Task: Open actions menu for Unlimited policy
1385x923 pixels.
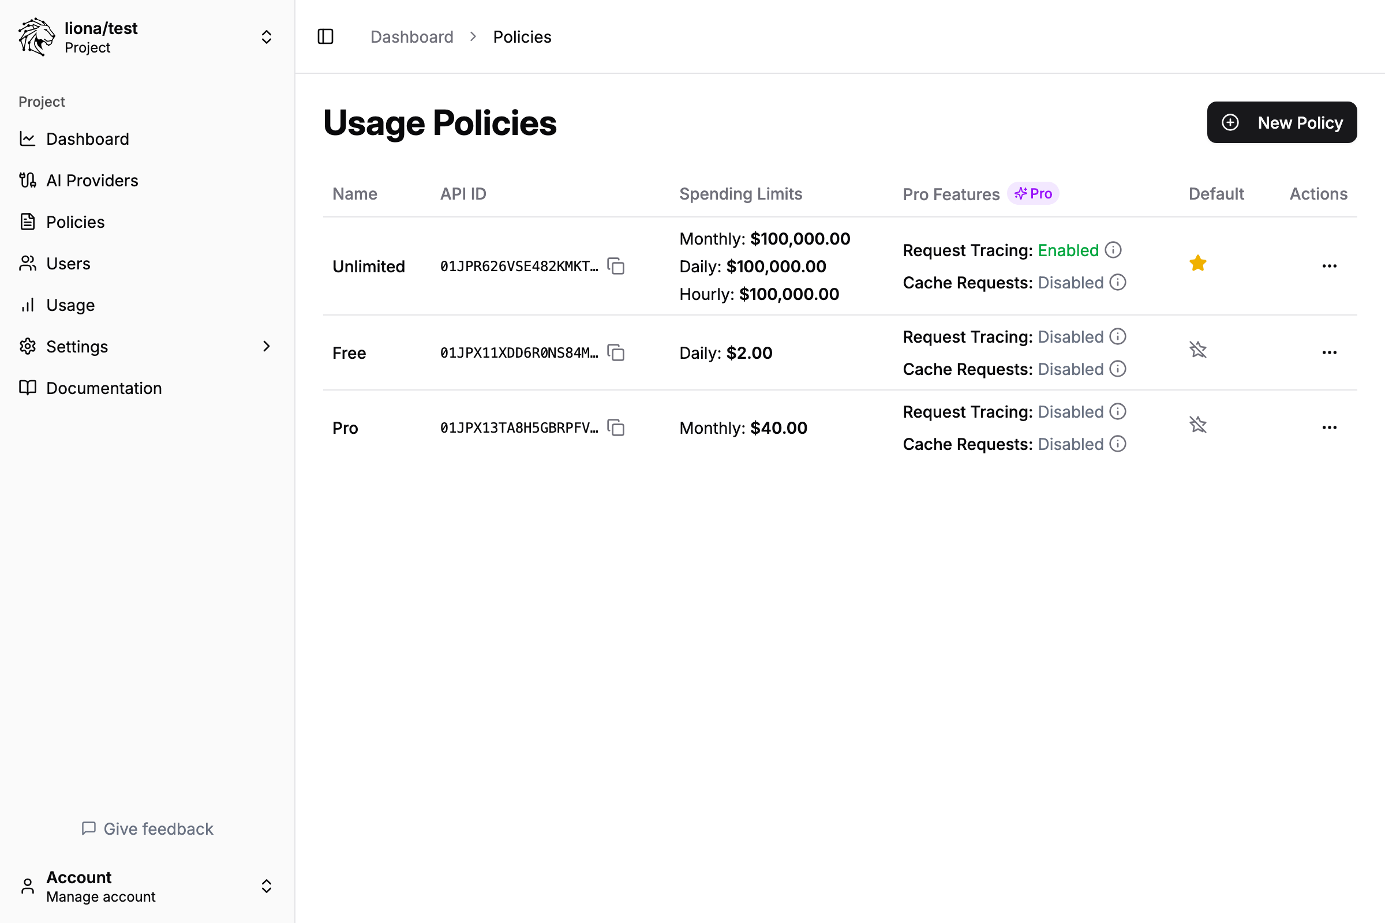Action: coord(1329,266)
